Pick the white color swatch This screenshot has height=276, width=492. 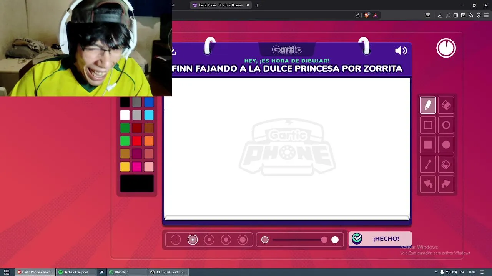pos(125,115)
